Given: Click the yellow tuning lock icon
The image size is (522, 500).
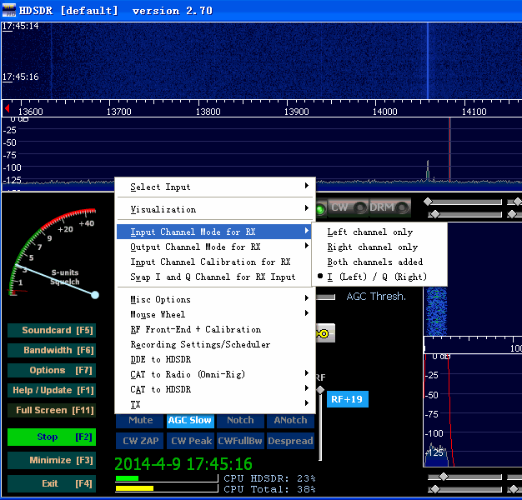Looking at the screenshot, I should [x=324, y=333].
